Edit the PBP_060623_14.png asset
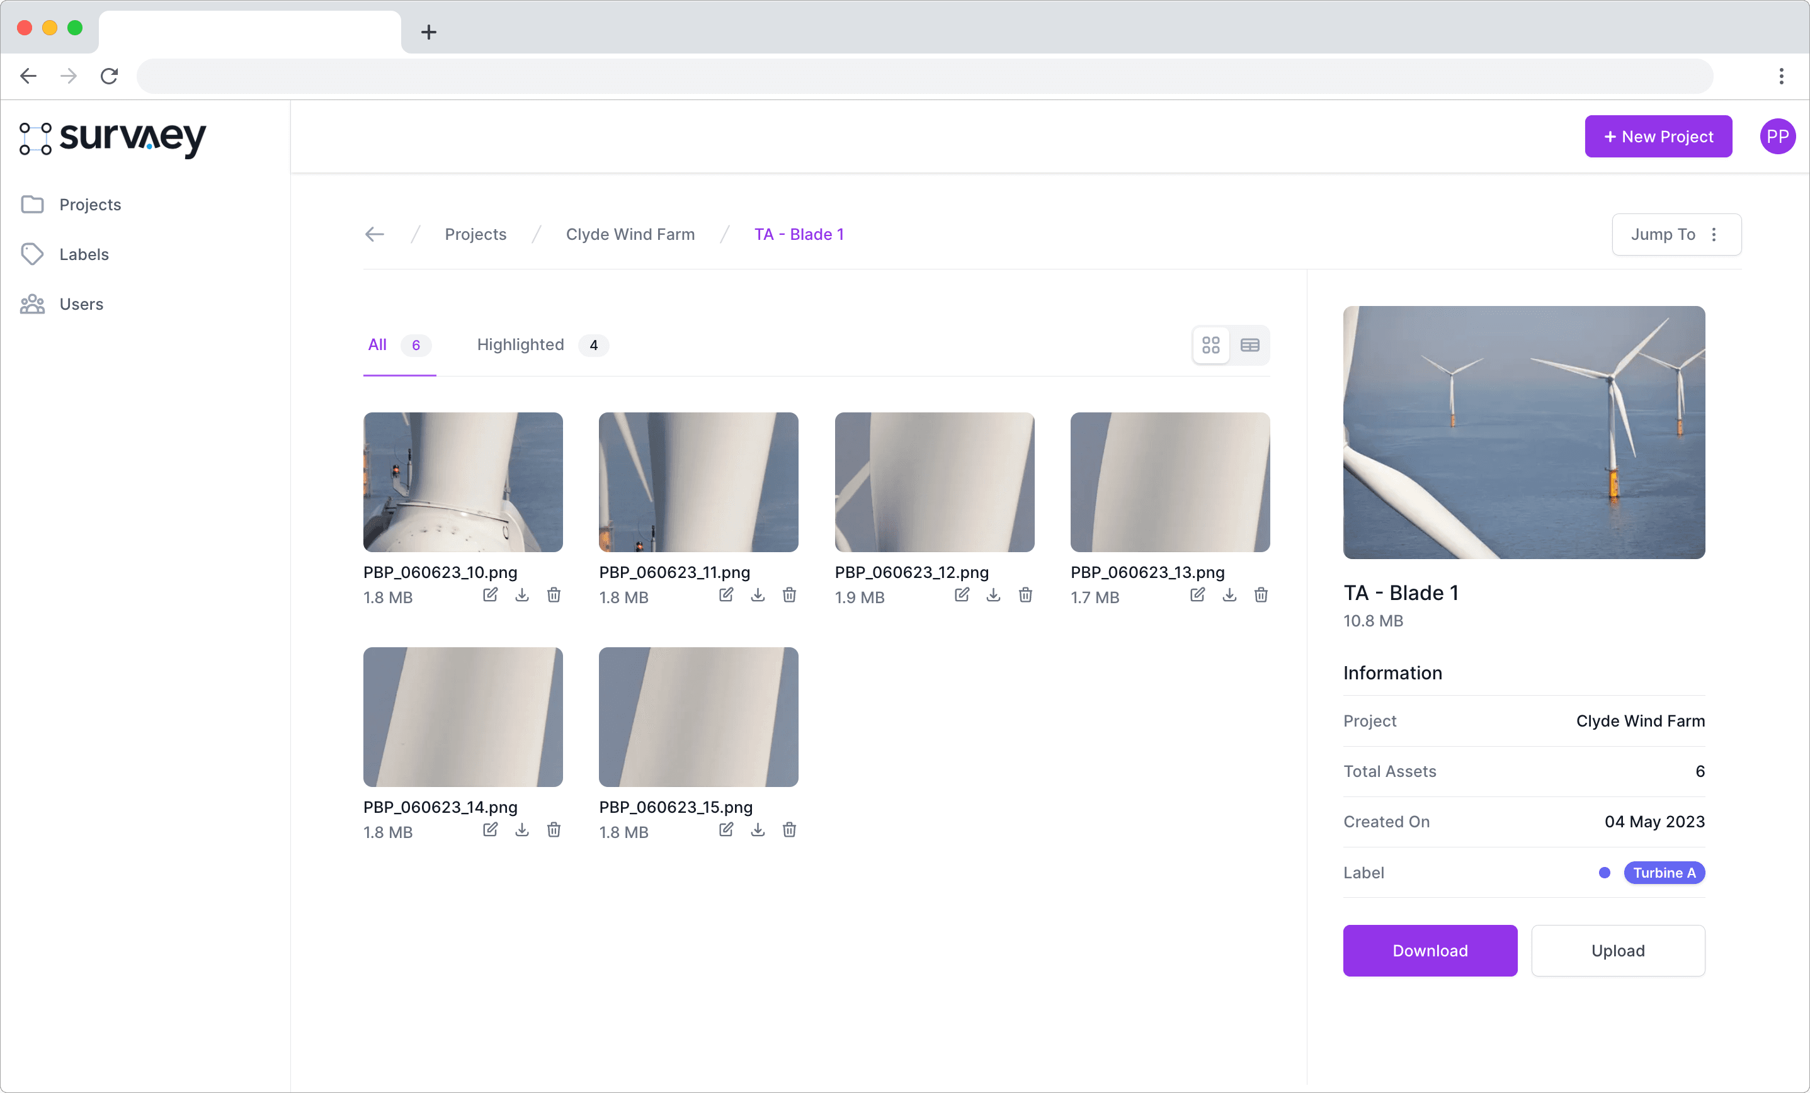1810x1093 pixels. (490, 830)
